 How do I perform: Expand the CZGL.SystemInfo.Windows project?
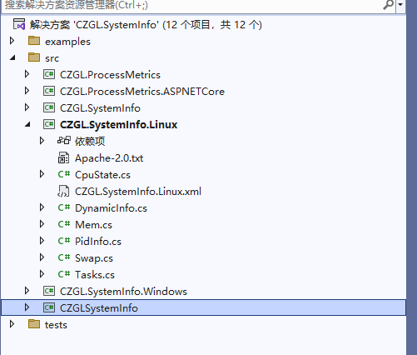click(x=27, y=291)
